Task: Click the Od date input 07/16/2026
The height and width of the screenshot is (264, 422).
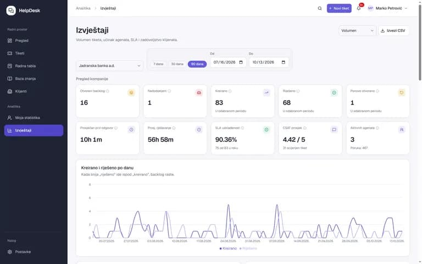Action: [x=228, y=62]
